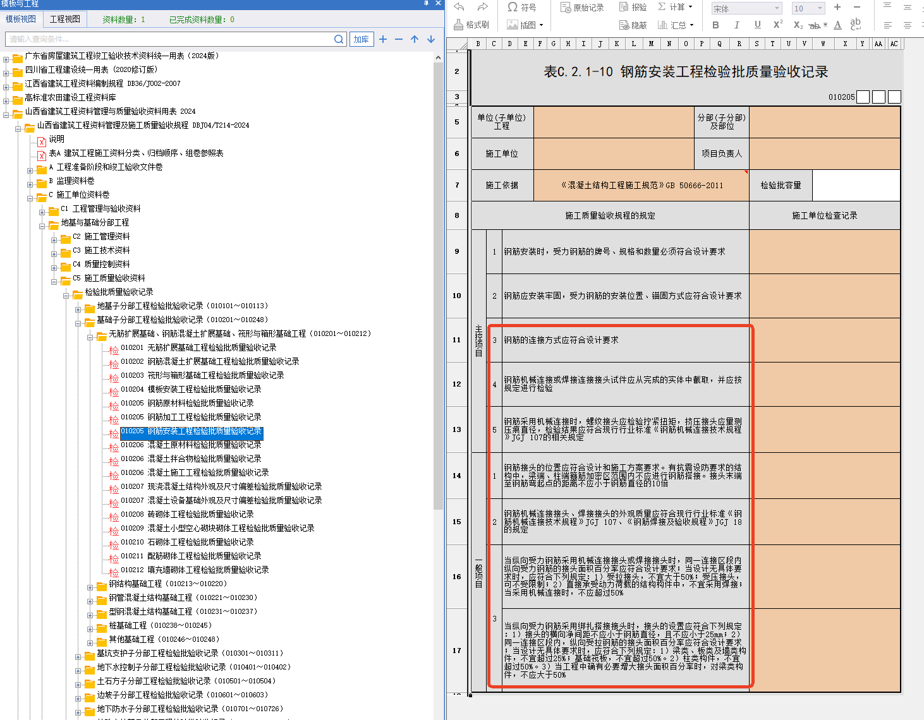The height and width of the screenshot is (720, 924).
Task: Click the undo arrow icon
Action: (459, 7)
